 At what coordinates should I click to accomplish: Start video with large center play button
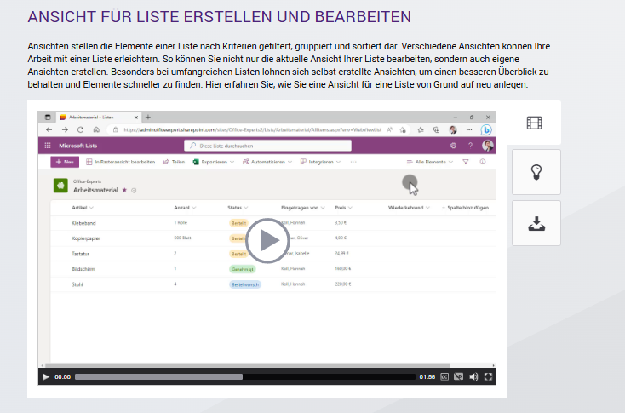(267, 240)
